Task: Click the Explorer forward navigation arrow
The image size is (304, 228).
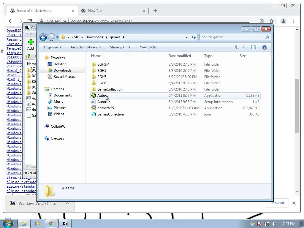Action: tap(51, 37)
